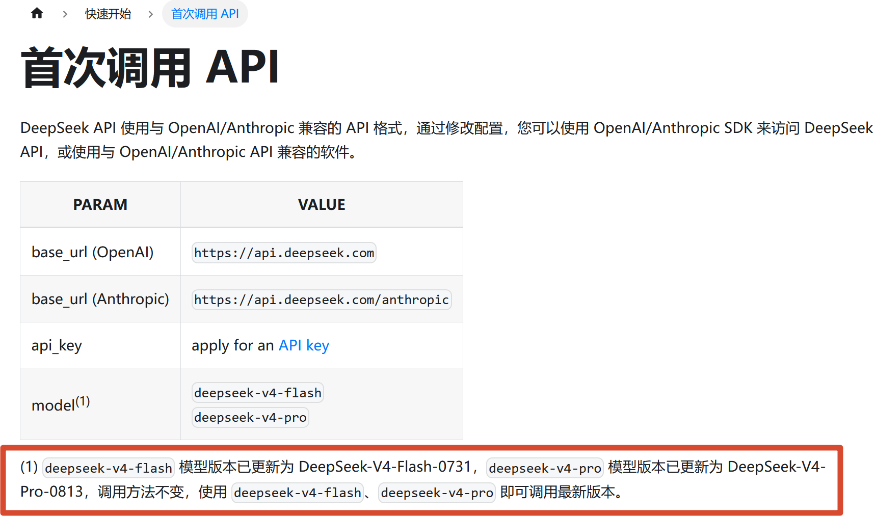Image resolution: width=876 pixels, height=517 pixels.
Task: Click the 首次调用 API page heading
Action: point(150,67)
